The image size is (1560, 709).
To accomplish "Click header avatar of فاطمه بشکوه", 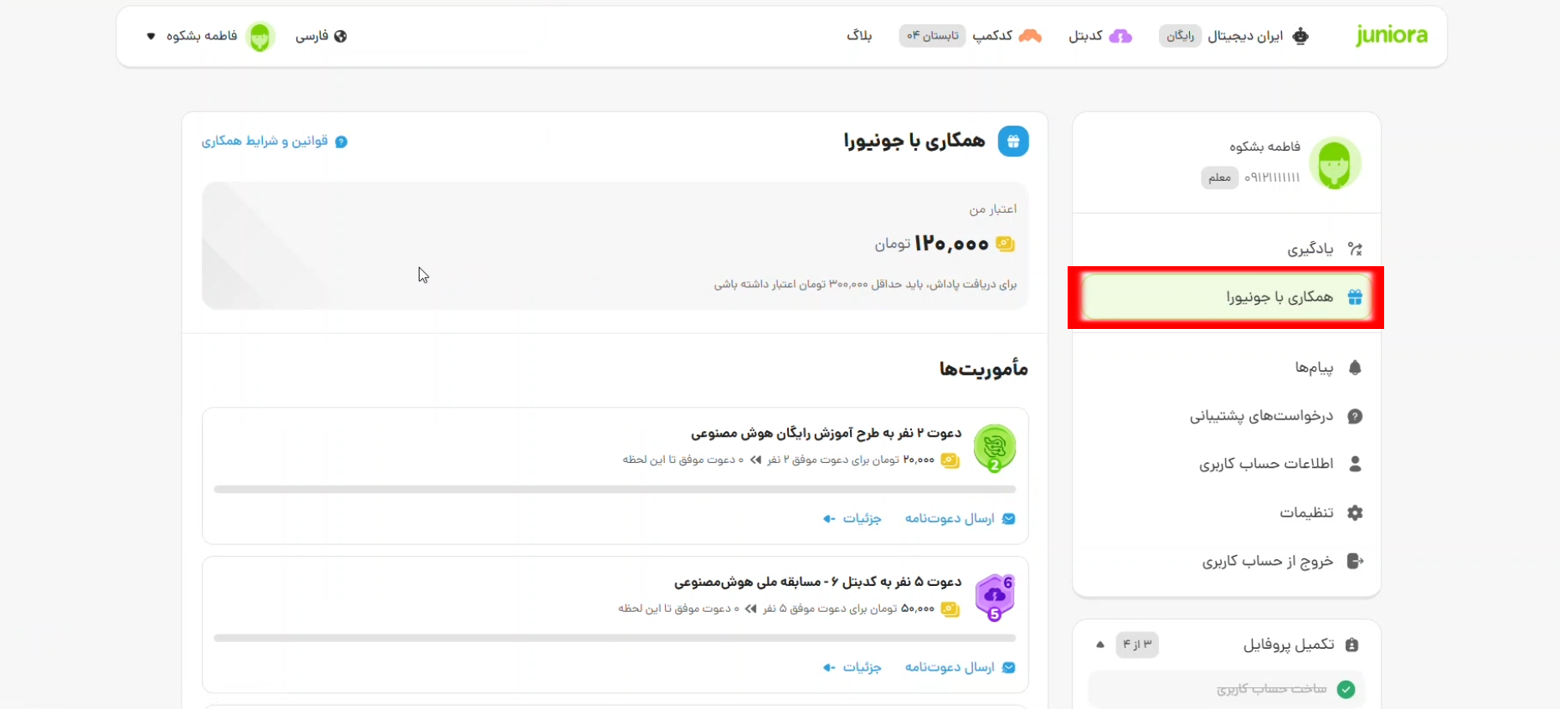I will (x=260, y=36).
